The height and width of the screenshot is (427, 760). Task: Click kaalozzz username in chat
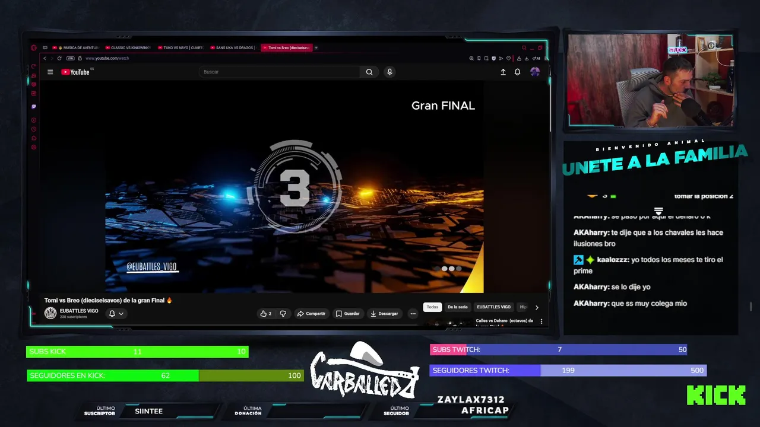point(613,260)
